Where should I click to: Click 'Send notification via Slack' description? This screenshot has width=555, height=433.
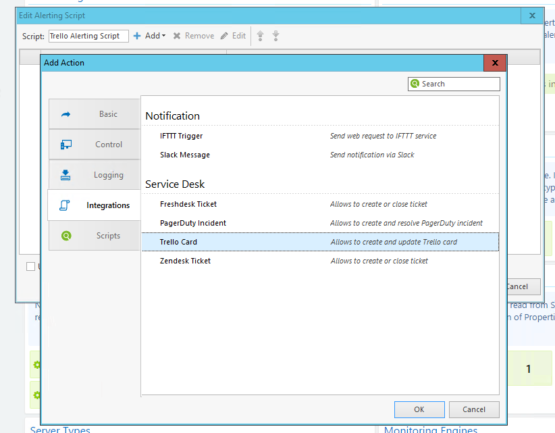[x=372, y=155]
